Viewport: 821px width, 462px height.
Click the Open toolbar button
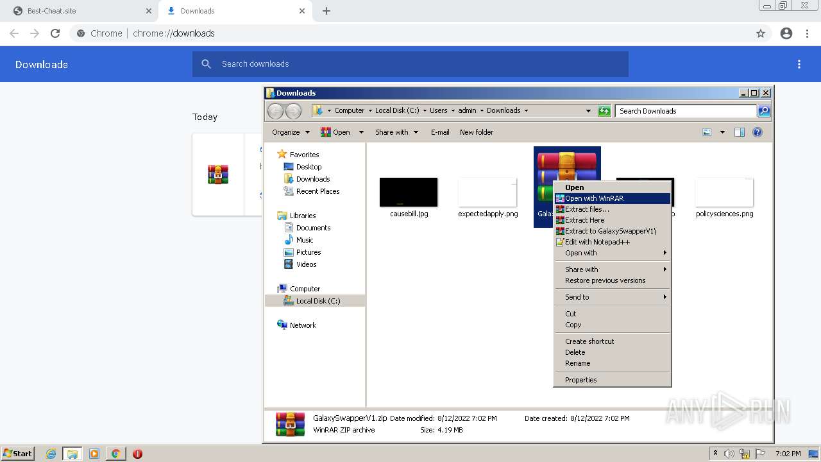[x=335, y=132]
